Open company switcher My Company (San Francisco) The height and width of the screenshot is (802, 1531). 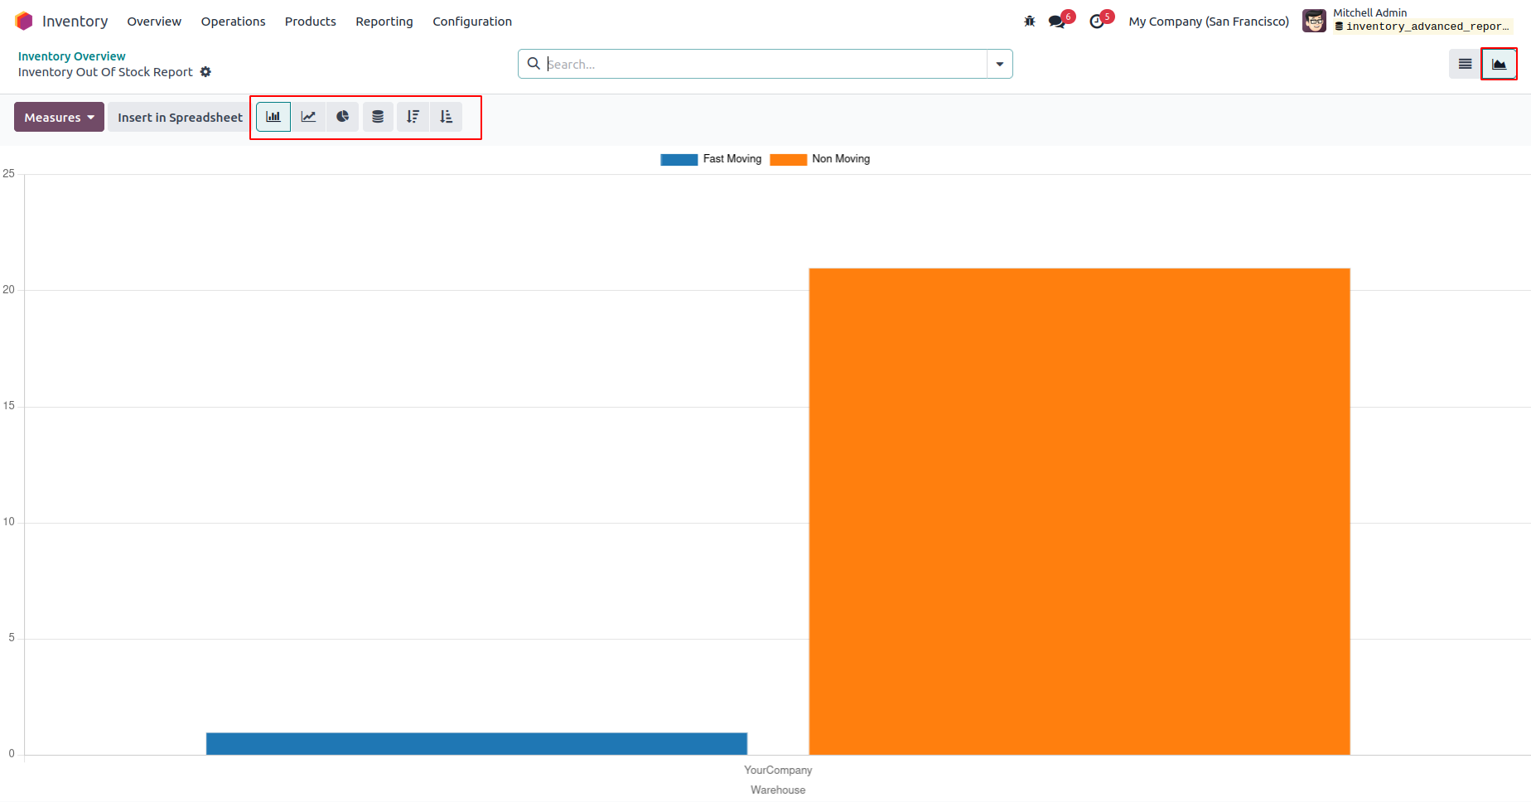point(1209,22)
